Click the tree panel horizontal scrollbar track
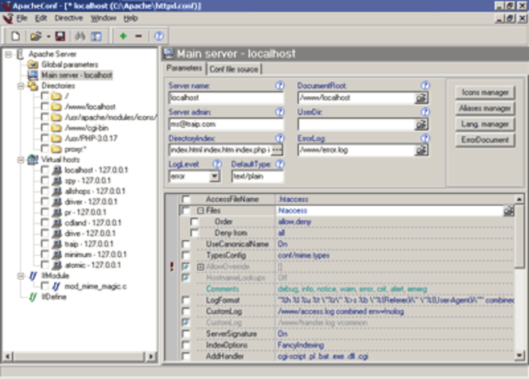 (x=78, y=356)
